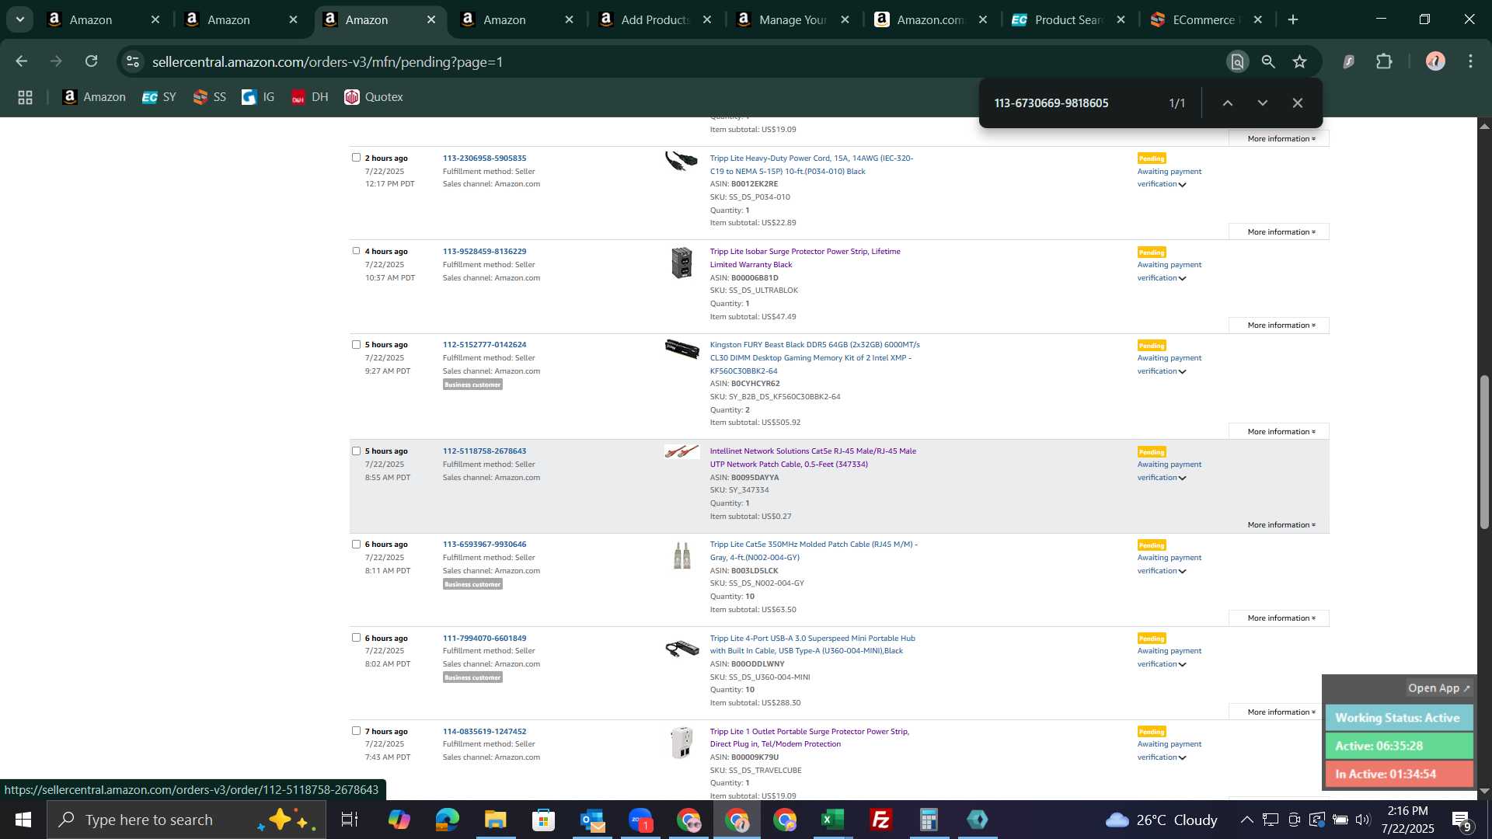The height and width of the screenshot is (839, 1492).
Task: Open order 112-5118758-2678643 details
Action: (x=484, y=451)
